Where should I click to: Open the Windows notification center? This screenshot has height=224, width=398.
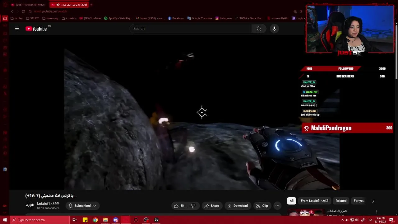[391, 220]
